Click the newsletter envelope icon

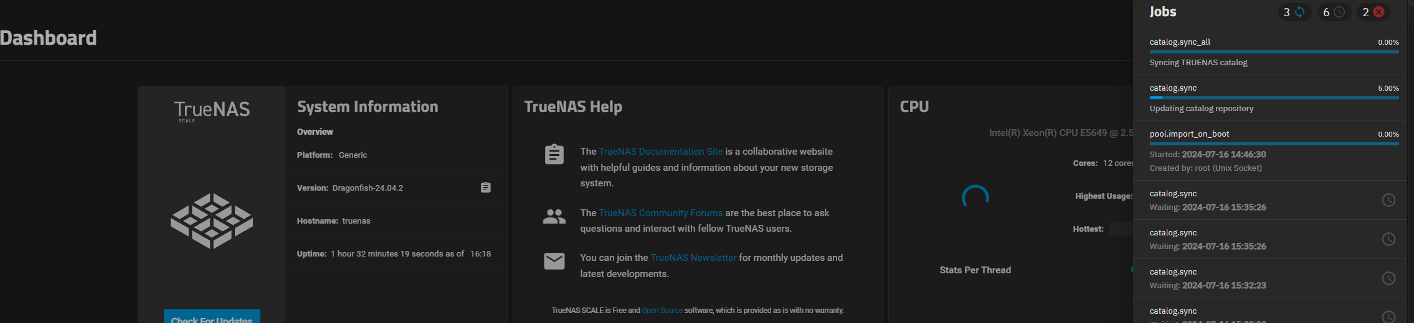click(554, 261)
